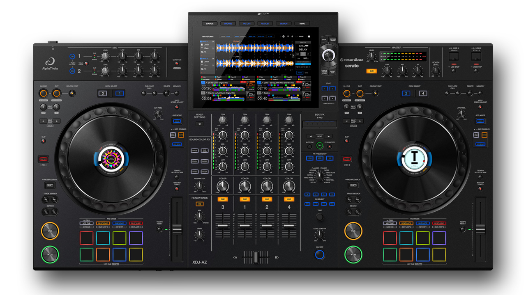The image size is (526, 295).
Task: Toggle FX QUANTIZE on
Action: (x=330, y=146)
